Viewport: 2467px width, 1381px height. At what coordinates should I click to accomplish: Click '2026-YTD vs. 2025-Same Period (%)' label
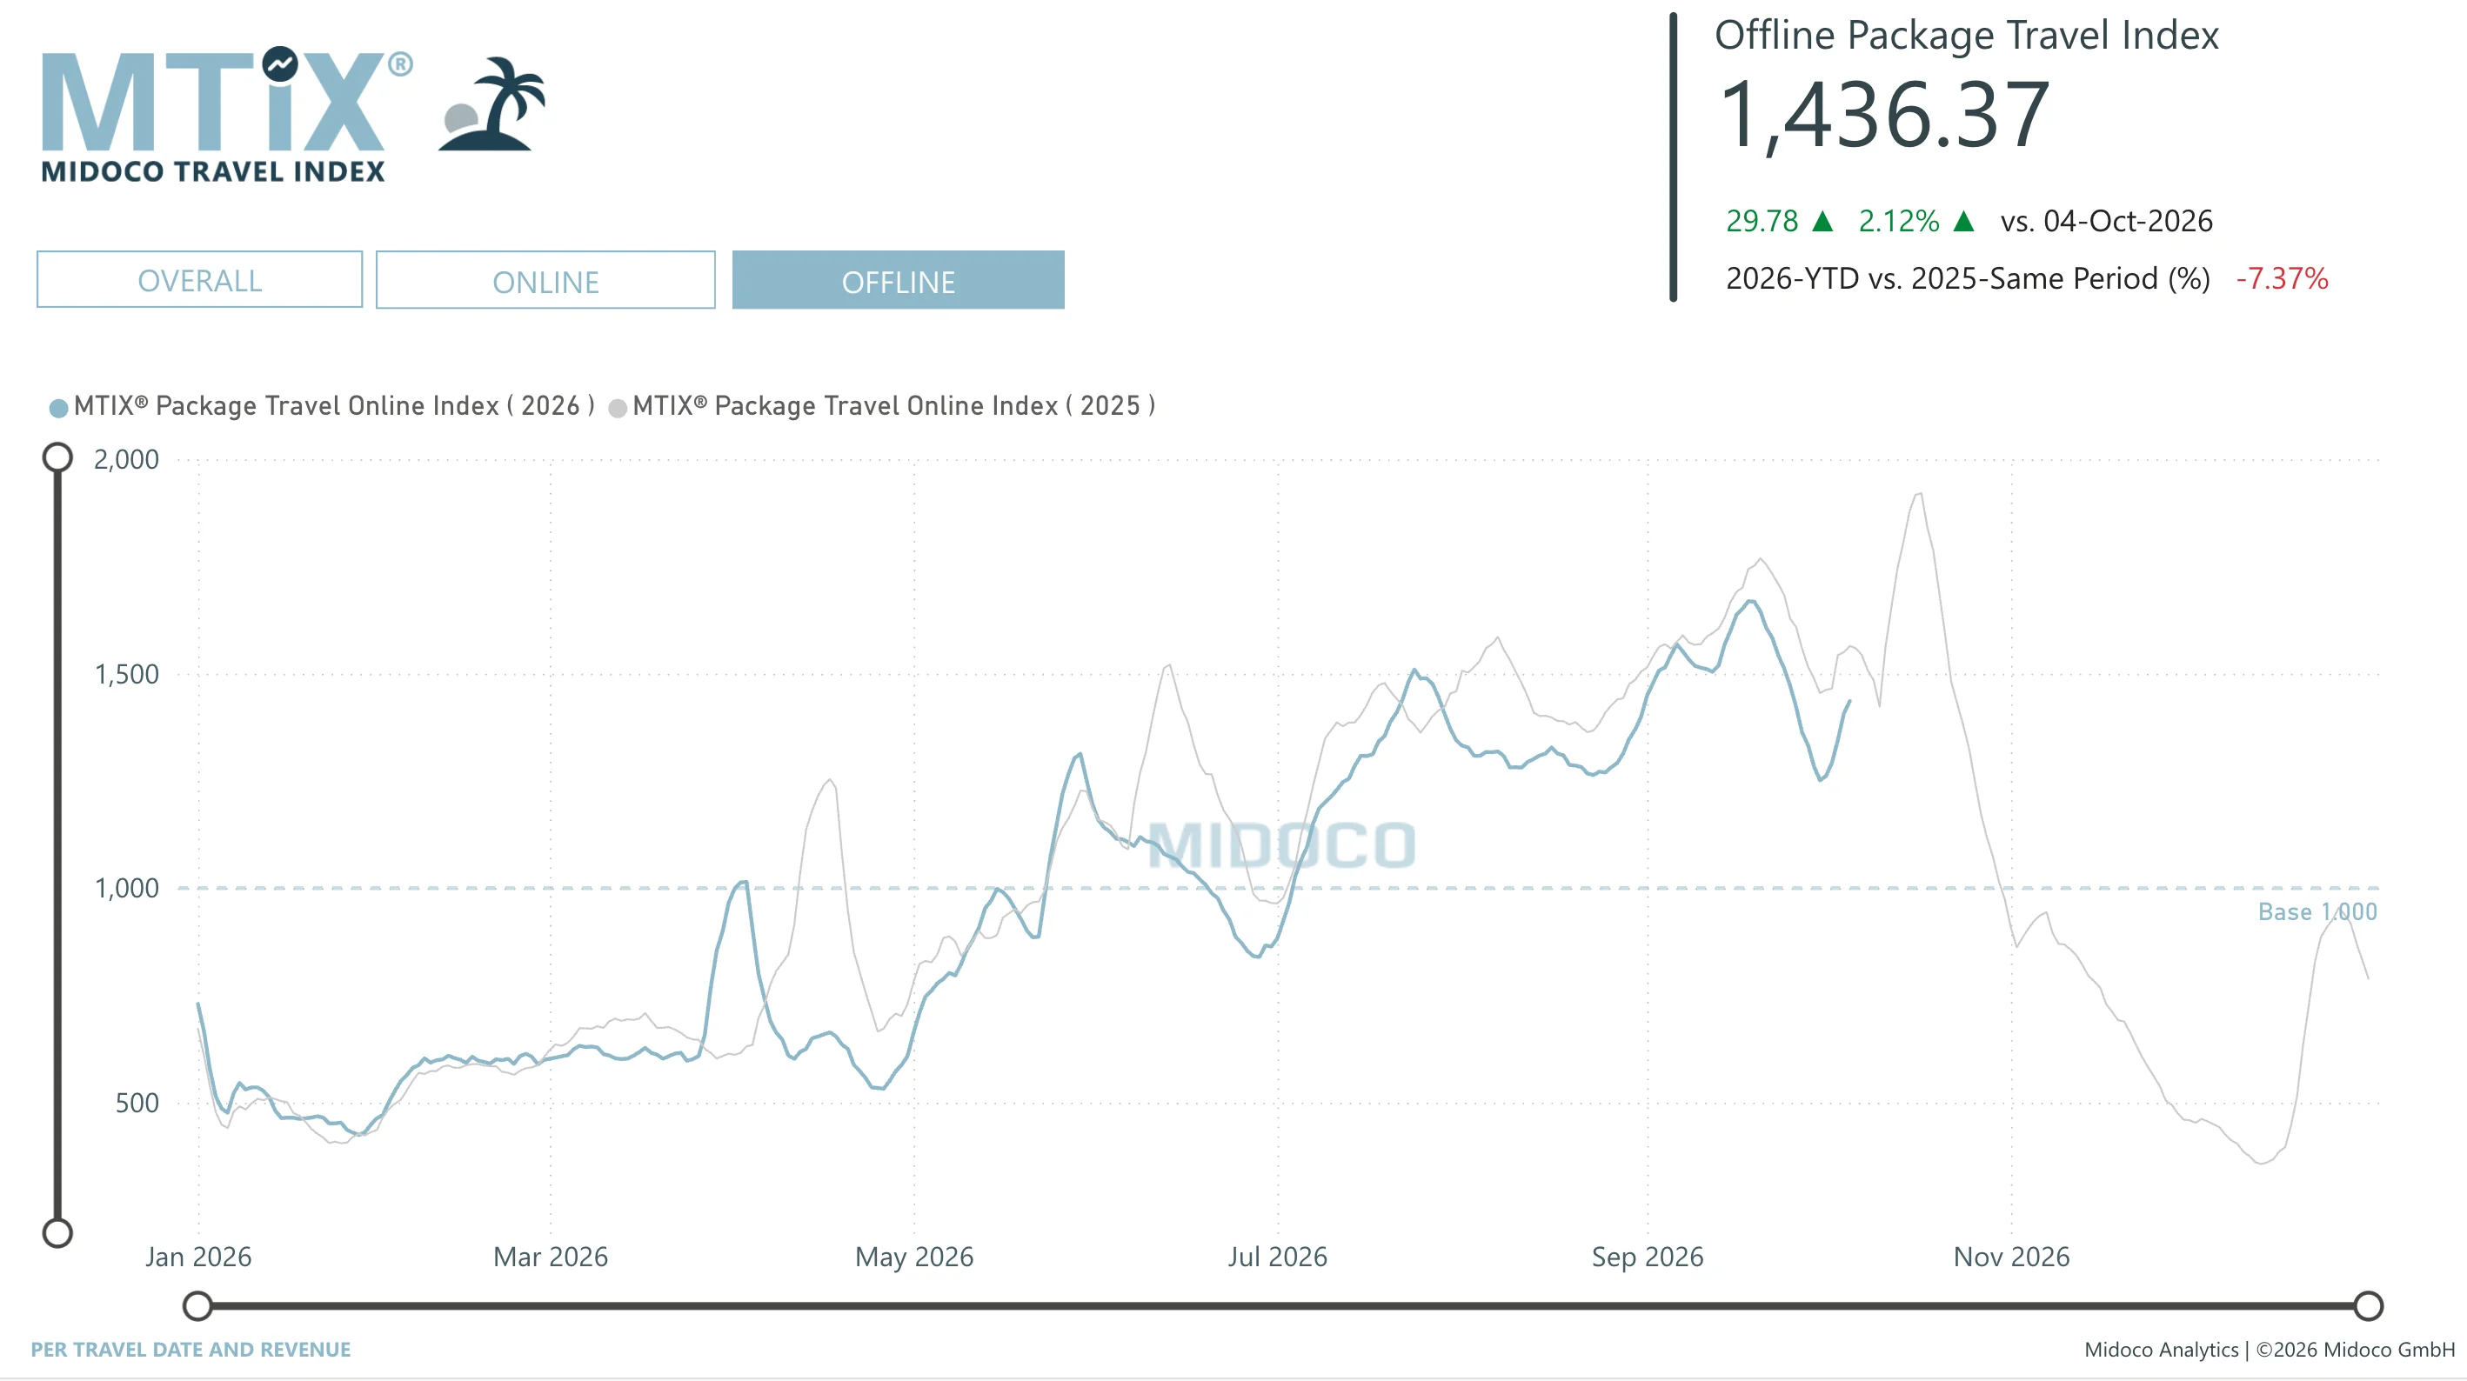pos(1968,278)
